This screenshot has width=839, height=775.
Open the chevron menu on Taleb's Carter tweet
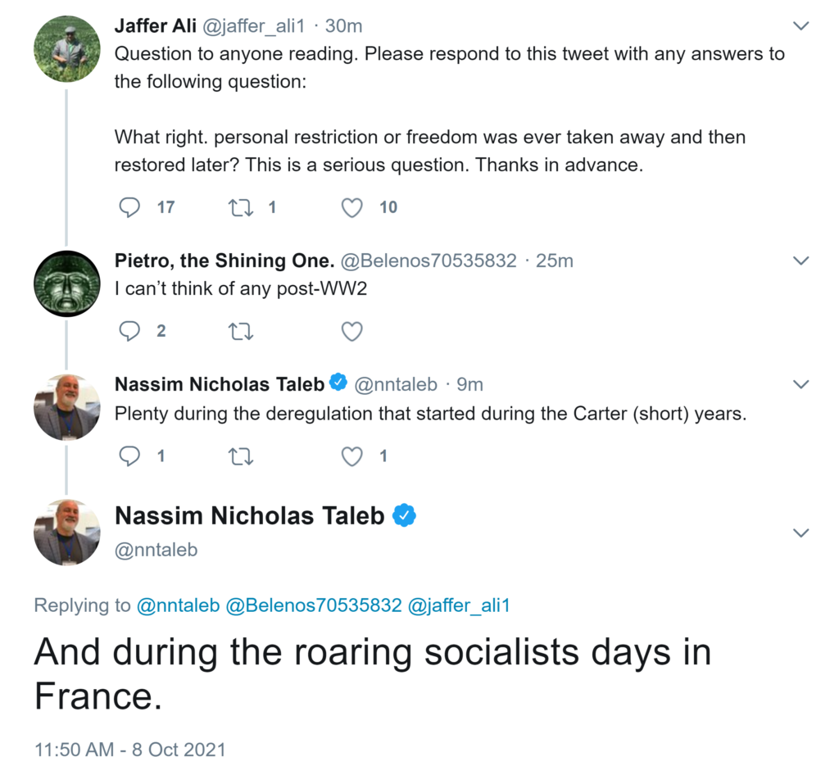click(801, 384)
